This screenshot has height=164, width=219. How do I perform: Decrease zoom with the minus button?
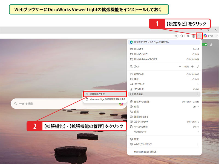tap(180, 67)
